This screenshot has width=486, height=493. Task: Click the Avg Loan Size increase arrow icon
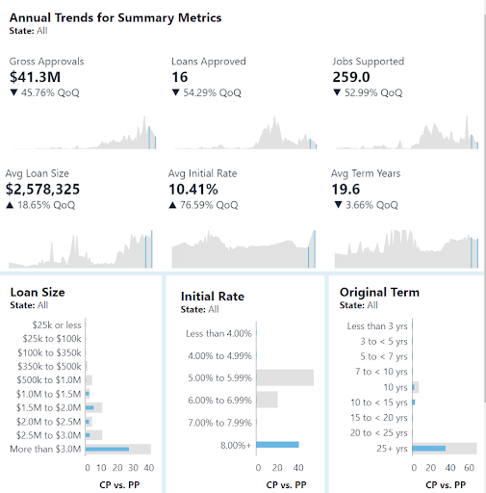10,205
